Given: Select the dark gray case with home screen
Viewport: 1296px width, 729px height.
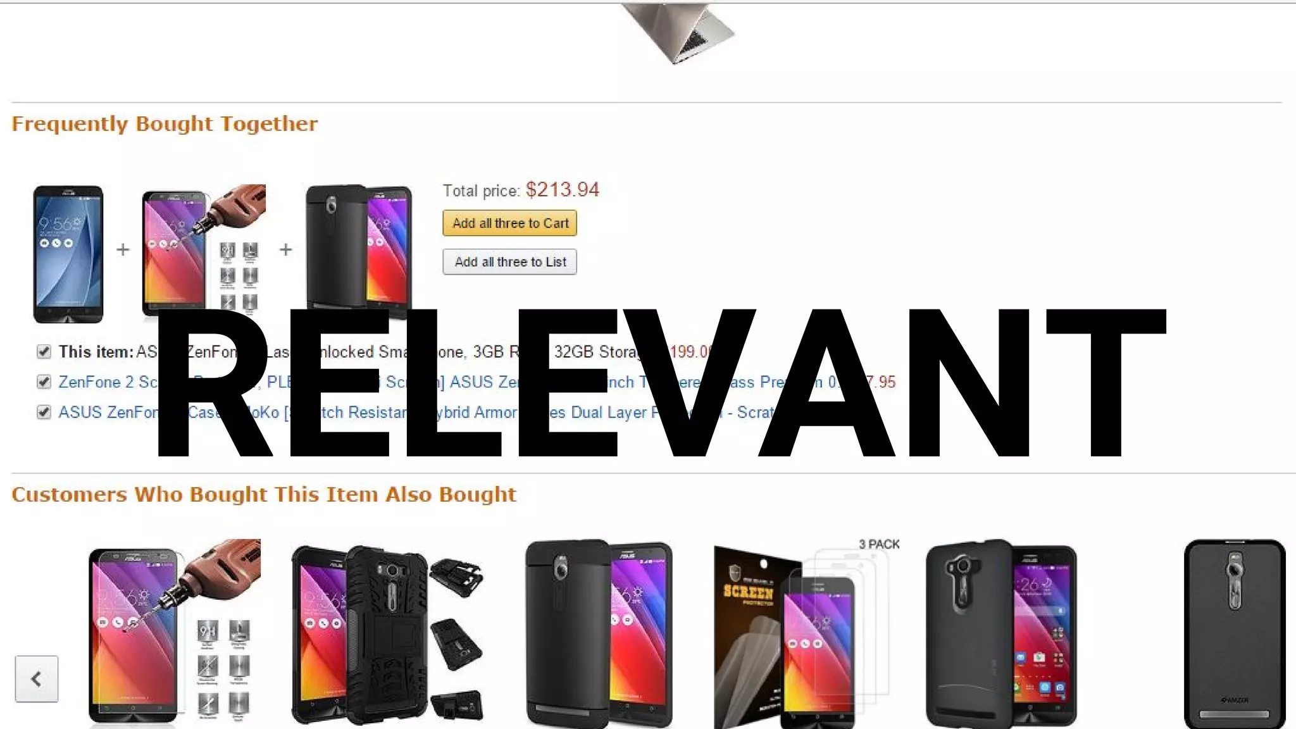Looking at the screenshot, I should [x=1002, y=633].
